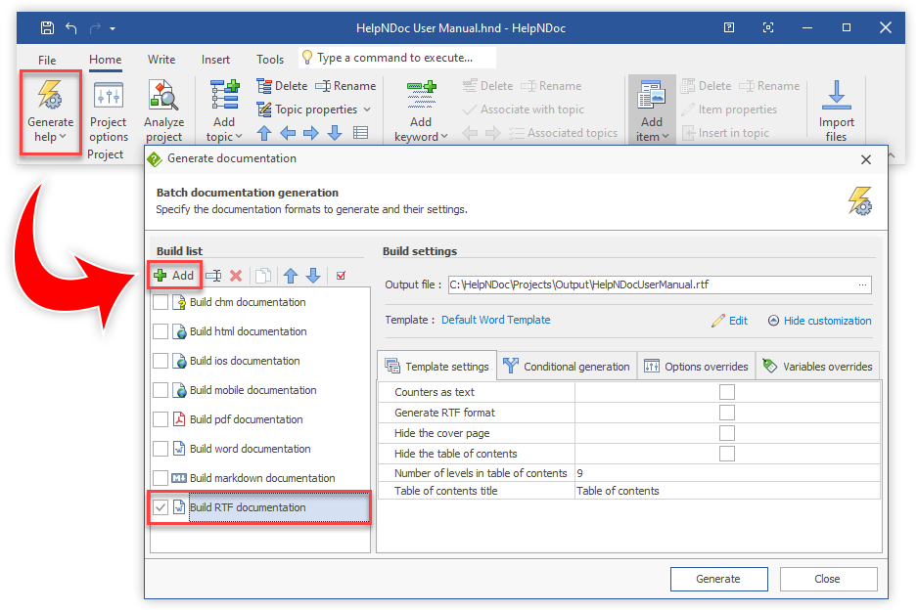Toggle Counters as text checkbox
918x612 pixels.
pyautogui.click(x=727, y=392)
